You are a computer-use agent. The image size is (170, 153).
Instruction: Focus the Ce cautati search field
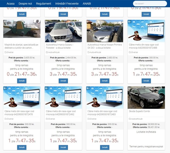(150, 4)
